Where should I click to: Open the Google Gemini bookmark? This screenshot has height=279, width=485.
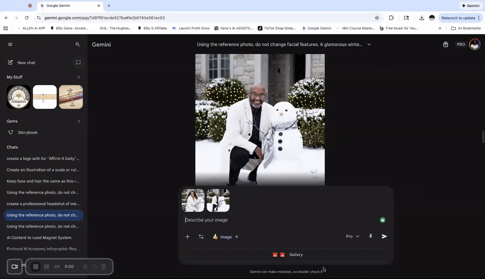tap(316, 28)
